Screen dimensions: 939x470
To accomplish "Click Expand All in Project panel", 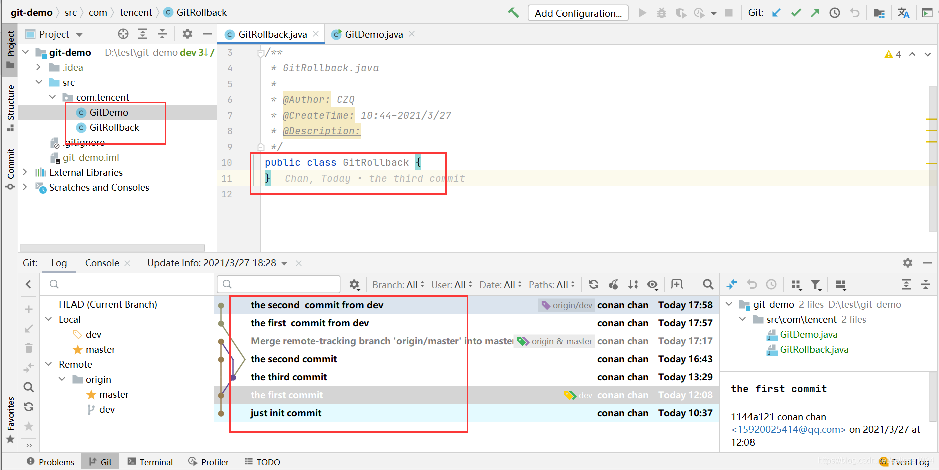I will 143,34.
